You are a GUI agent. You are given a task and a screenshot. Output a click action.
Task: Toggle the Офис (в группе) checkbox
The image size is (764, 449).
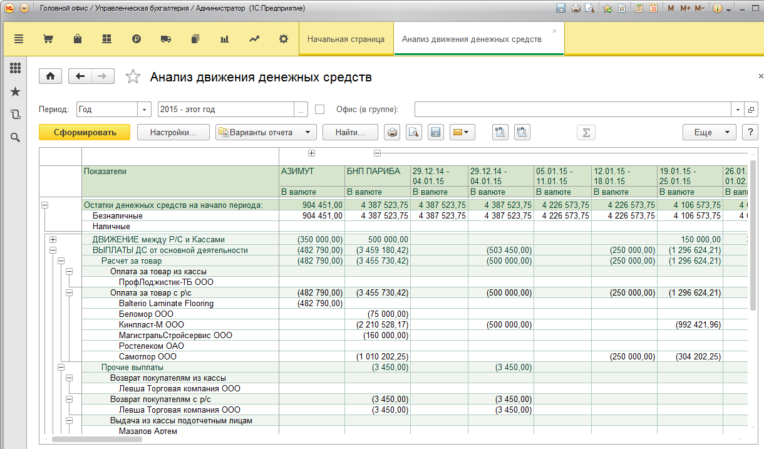click(x=320, y=109)
